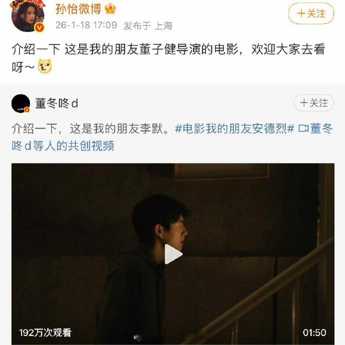Open 董冬咚d profile avatar
The image size is (345, 345).
[20, 103]
